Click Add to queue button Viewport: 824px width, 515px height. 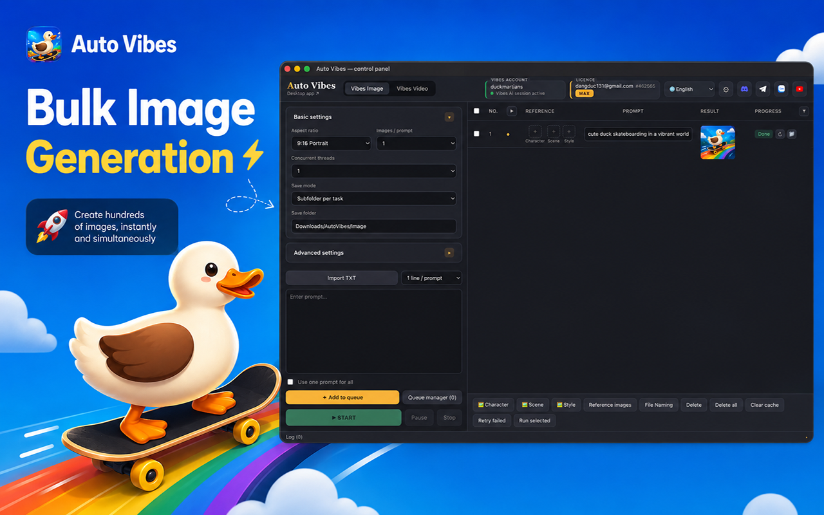coord(342,397)
